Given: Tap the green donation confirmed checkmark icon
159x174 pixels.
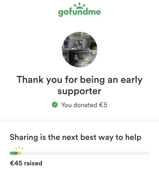Looking at the screenshot, I should (x=55, y=105).
